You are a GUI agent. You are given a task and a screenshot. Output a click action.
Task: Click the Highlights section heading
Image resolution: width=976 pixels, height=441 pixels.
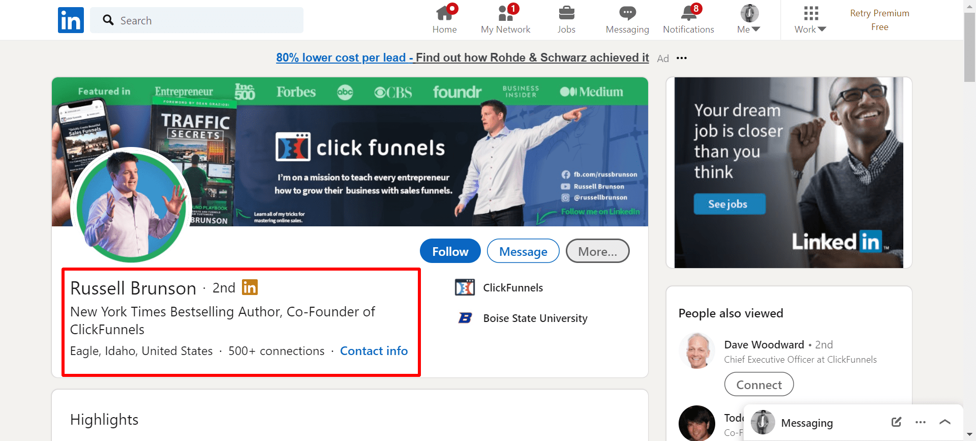pos(104,419)
